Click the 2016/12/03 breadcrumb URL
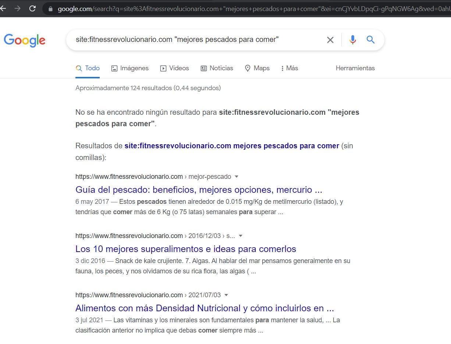 click(x=155, y=236)
